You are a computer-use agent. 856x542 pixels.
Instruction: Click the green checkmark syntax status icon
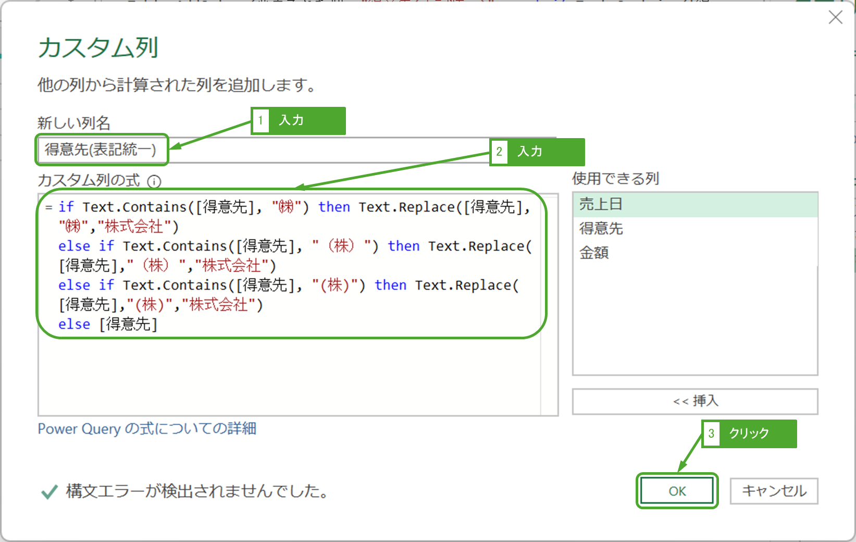(x=49, y=491)
